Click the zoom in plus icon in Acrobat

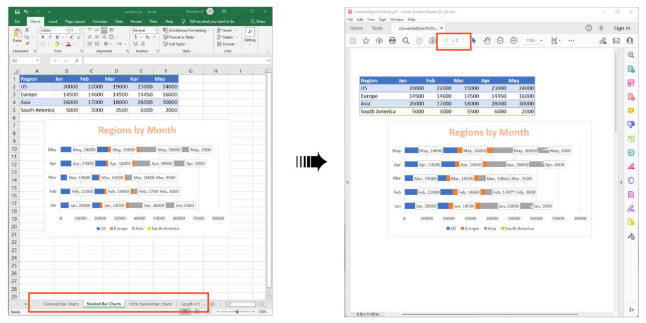pyautogui.click(x=514, y=40)
